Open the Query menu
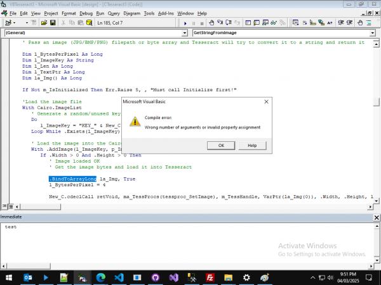The width and height of the screenshot is (381, 285). tap(114, 13)
